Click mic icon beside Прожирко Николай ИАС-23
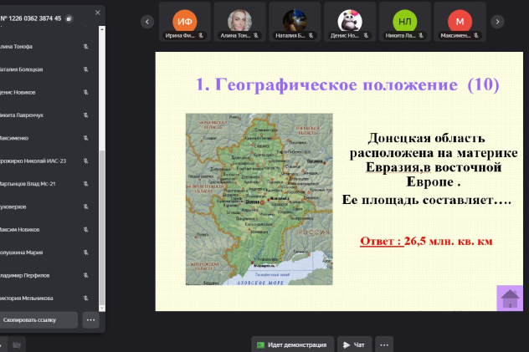 coord(85,161)
